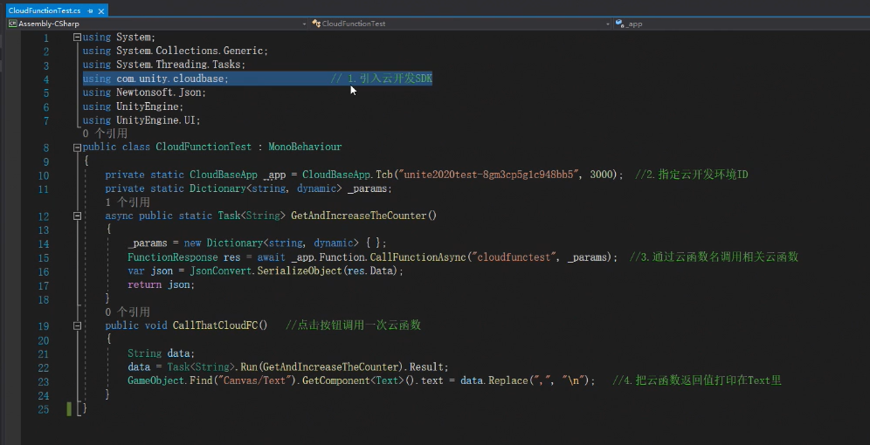Click the string "Canvas/Text"
This screenshot has height=445, width=870.
(255, 380)
